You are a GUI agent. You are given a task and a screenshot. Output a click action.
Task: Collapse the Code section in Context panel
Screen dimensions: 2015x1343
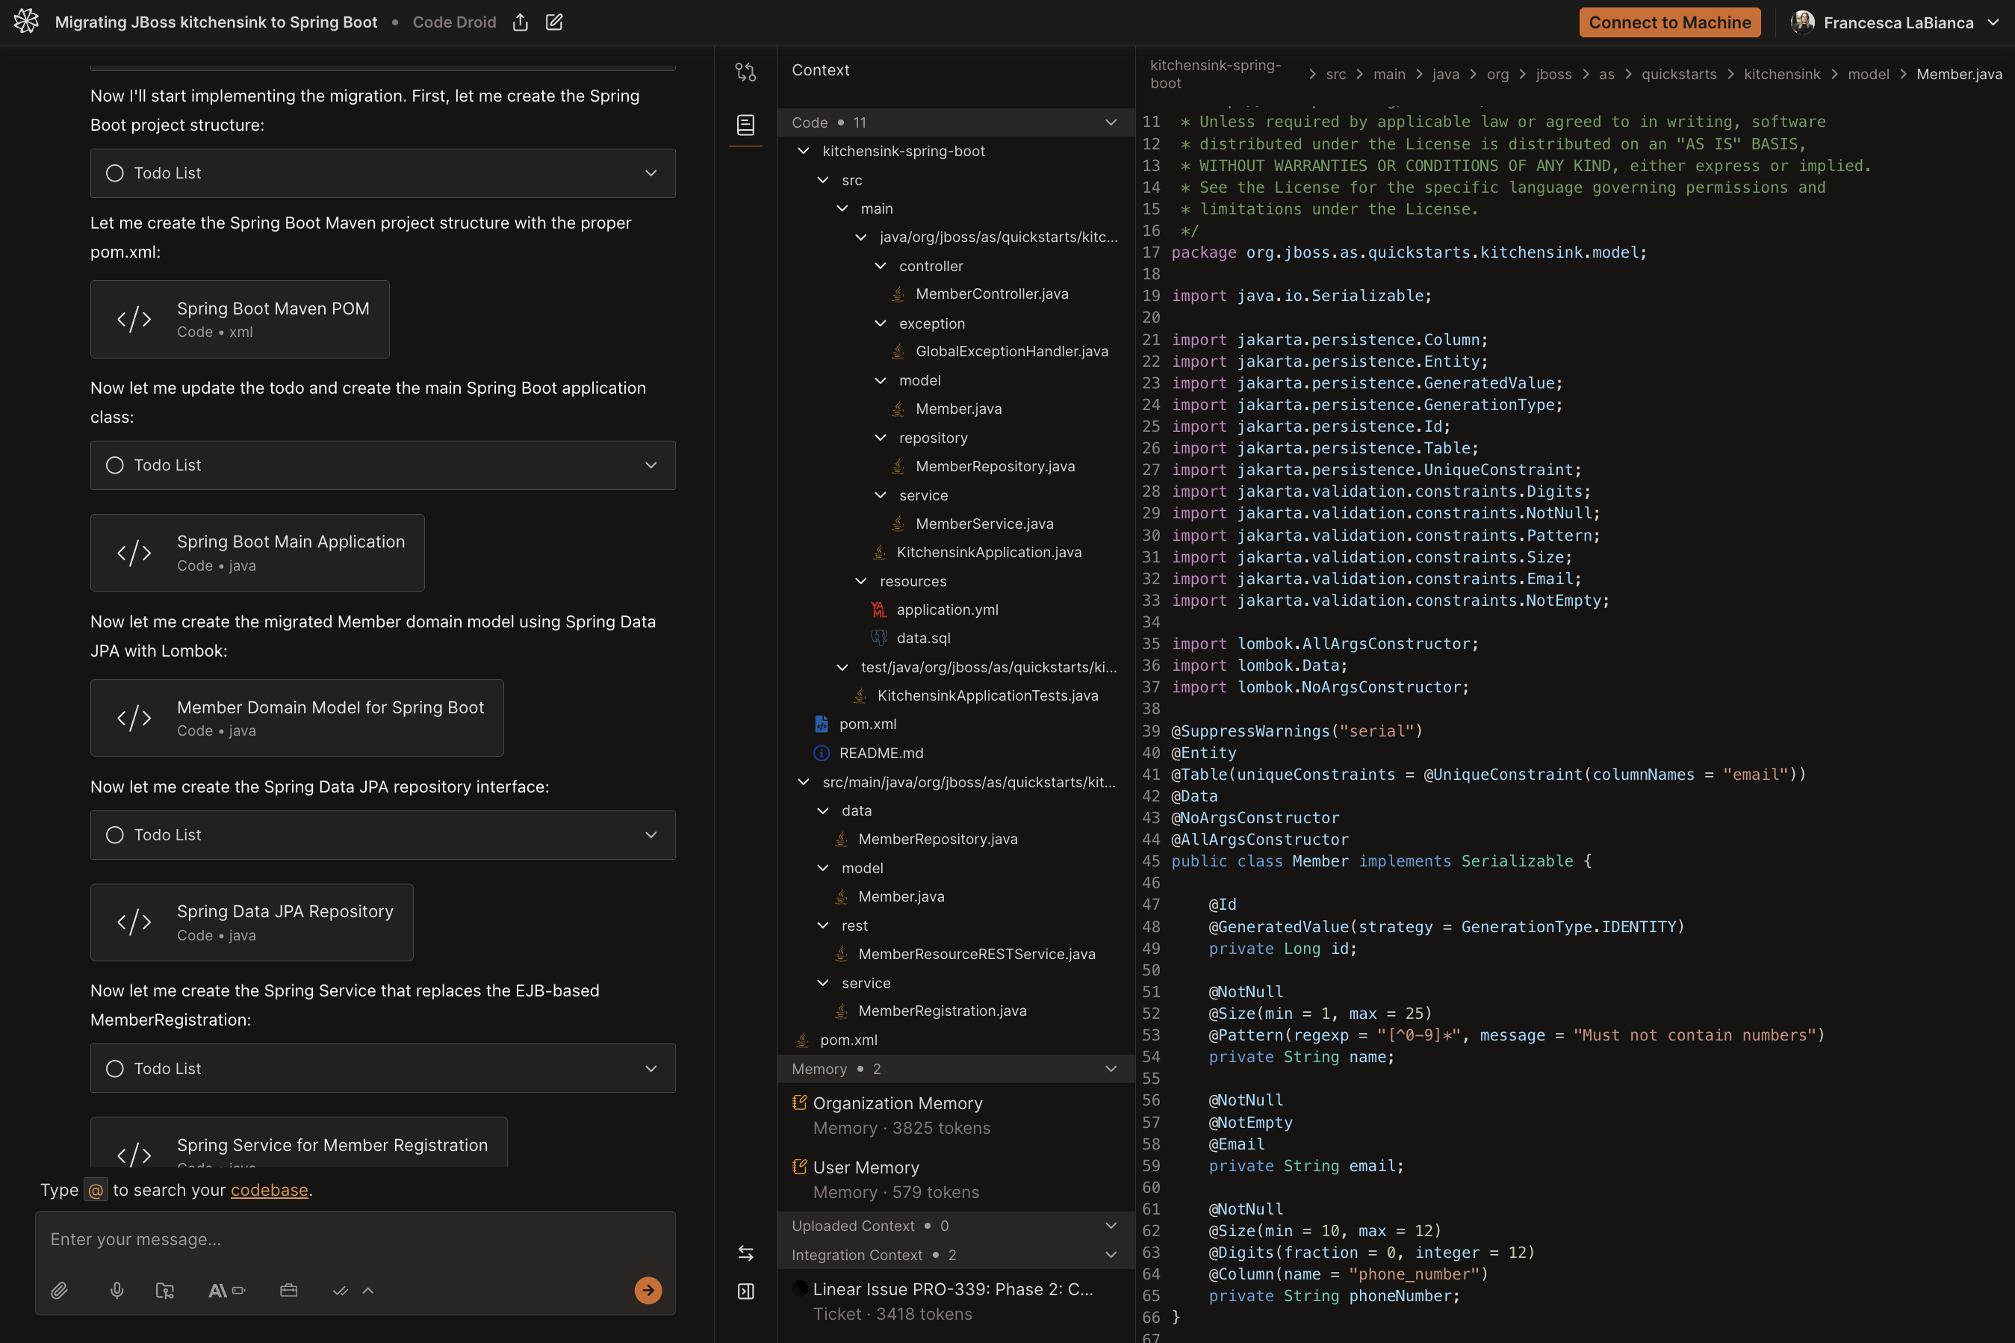[x=1111, y=122]
